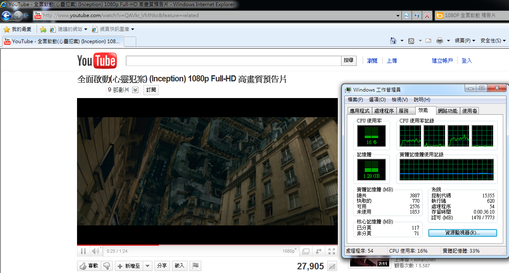The height and width of the screenshot is (273, 509).
Task: Open the 上傳 upload link
Action: point(392,61)
